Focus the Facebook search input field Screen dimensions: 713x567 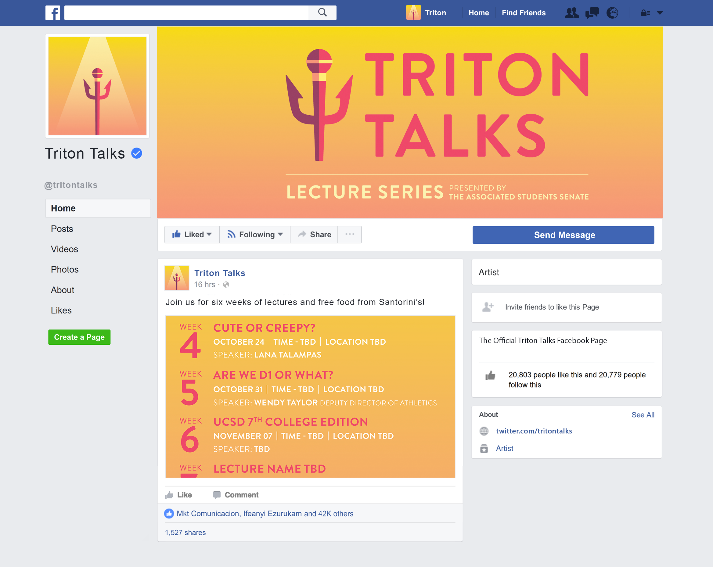[x=186, y=13]
